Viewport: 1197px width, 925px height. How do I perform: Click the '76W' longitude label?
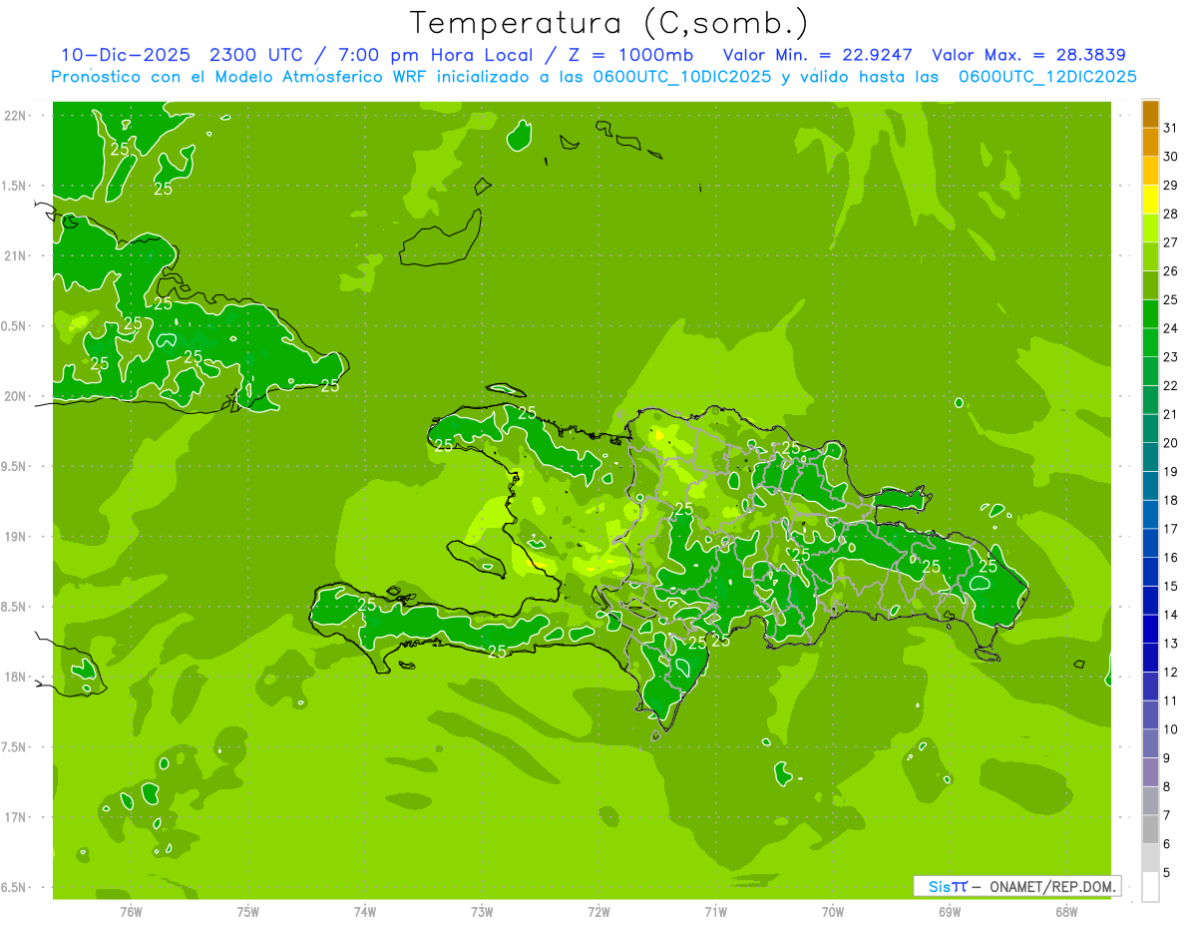click(131, 912)
